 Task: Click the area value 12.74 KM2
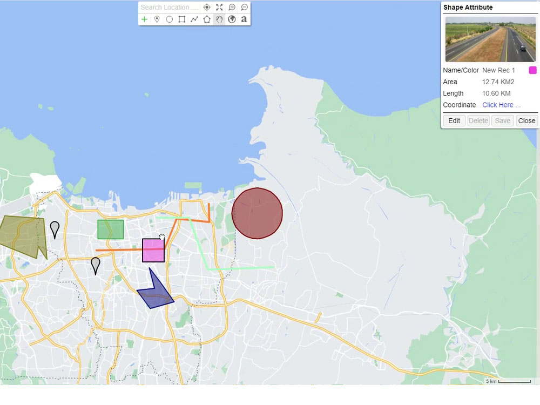[498, 82]
